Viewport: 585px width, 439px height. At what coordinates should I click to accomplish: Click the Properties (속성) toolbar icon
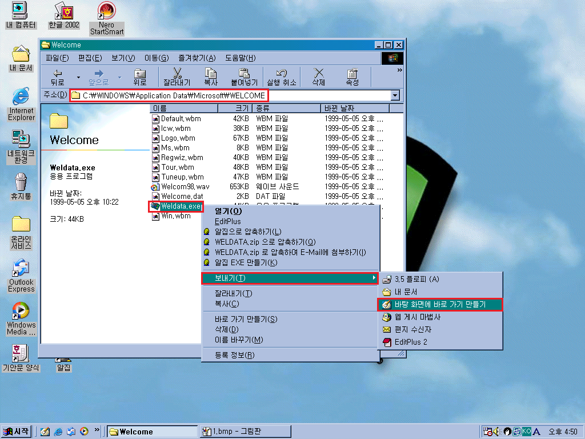(x=352, y=77)
